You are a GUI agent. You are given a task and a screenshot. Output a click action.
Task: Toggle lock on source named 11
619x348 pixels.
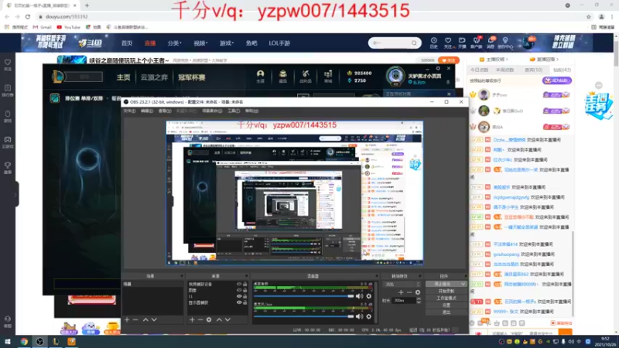pyautogui.click(x=245, y=296)
